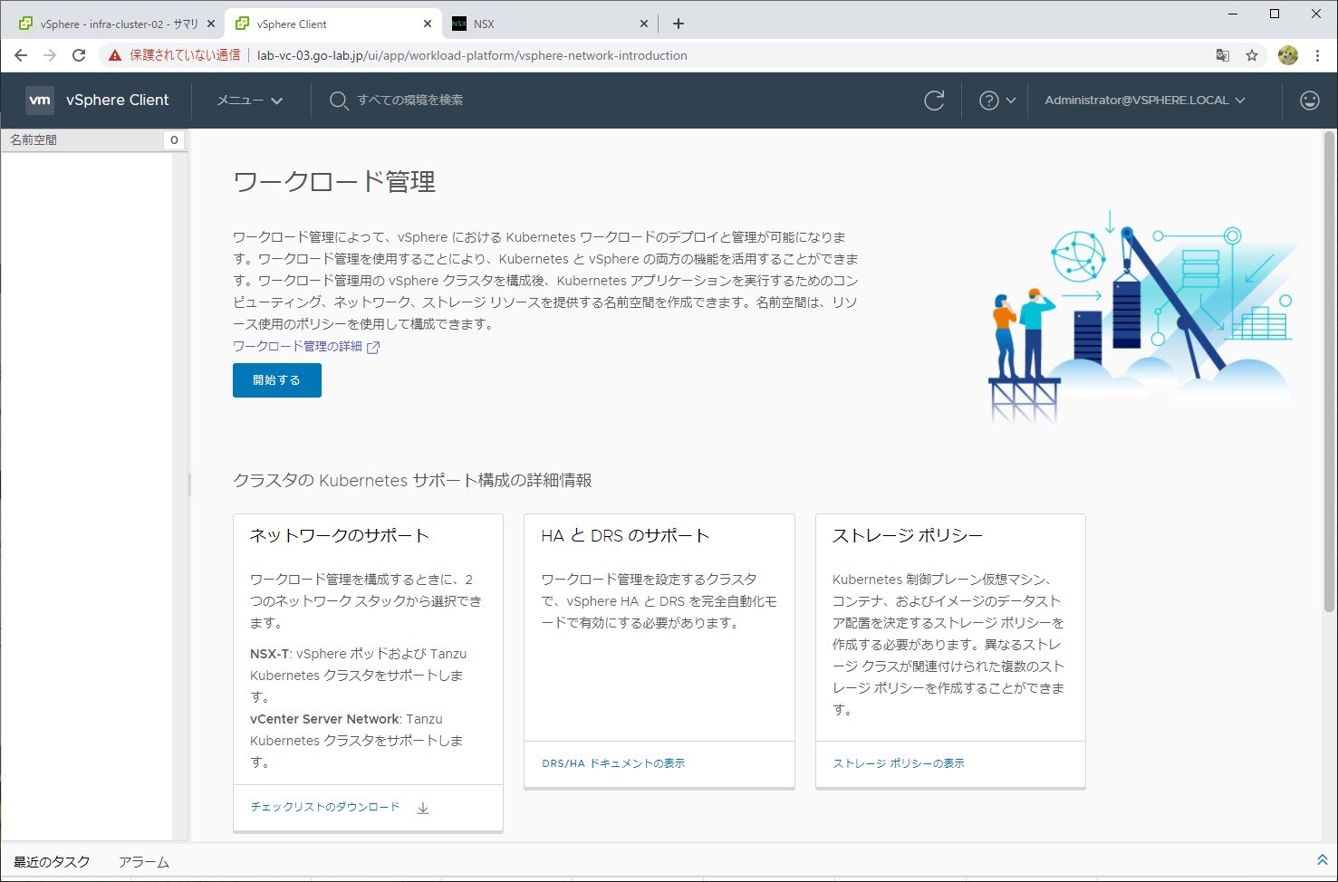
Task: Open the Administrator@VSPHERE.LOCAL user dropdown
Action: pos(1145,101)
